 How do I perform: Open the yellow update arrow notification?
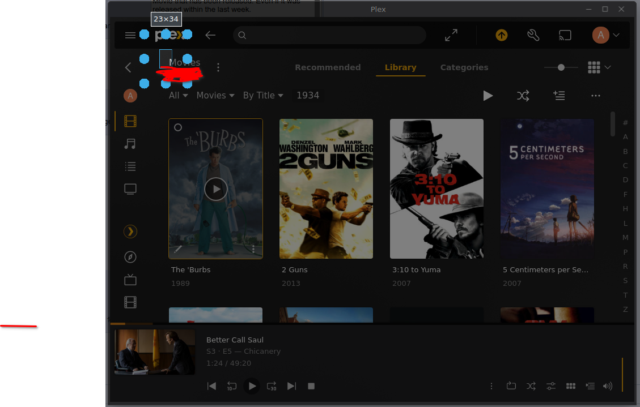pyautogui.click(x=502, y=36)
